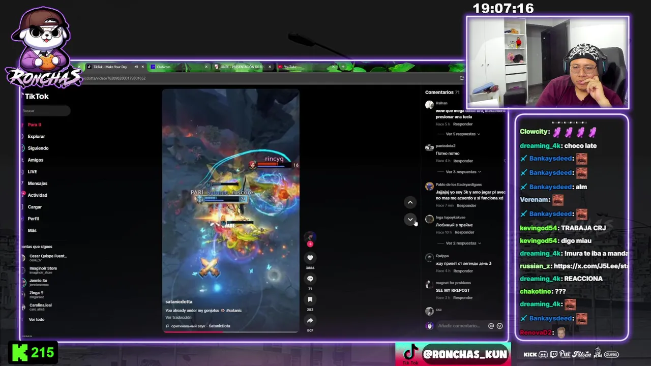Go to next video with down arrow

click(x=410, y=219)
